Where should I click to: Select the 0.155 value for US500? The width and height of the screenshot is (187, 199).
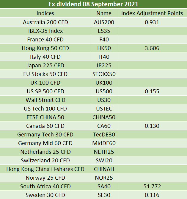coord(152,91)
